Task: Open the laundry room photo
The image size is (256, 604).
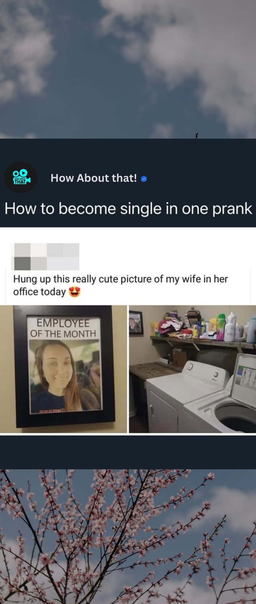Action: 193,369
